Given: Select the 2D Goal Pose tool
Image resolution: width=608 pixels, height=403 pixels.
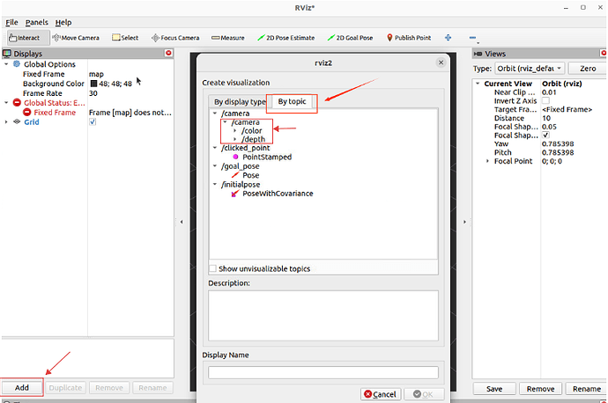Looking at the screenshot, I should point(353,38).
